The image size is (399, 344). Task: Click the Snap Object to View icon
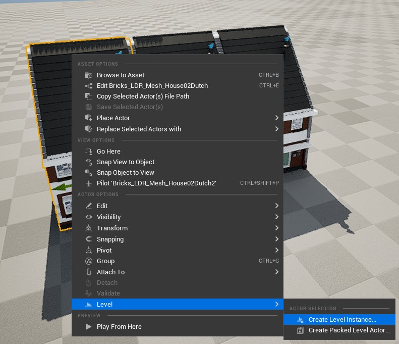(x=89, y=172)
